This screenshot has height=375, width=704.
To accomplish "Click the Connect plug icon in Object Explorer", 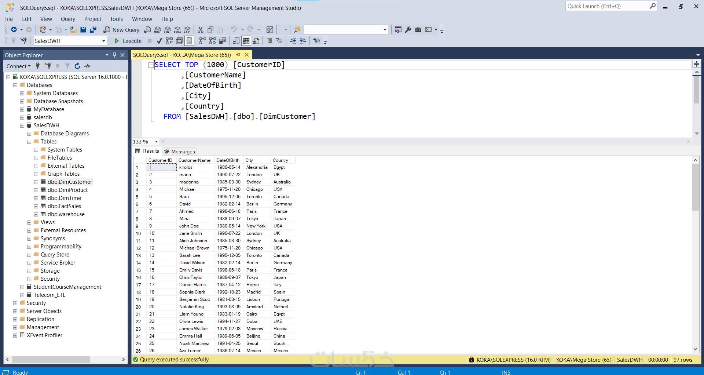I will pyautogui.click(x=38, y=66).
